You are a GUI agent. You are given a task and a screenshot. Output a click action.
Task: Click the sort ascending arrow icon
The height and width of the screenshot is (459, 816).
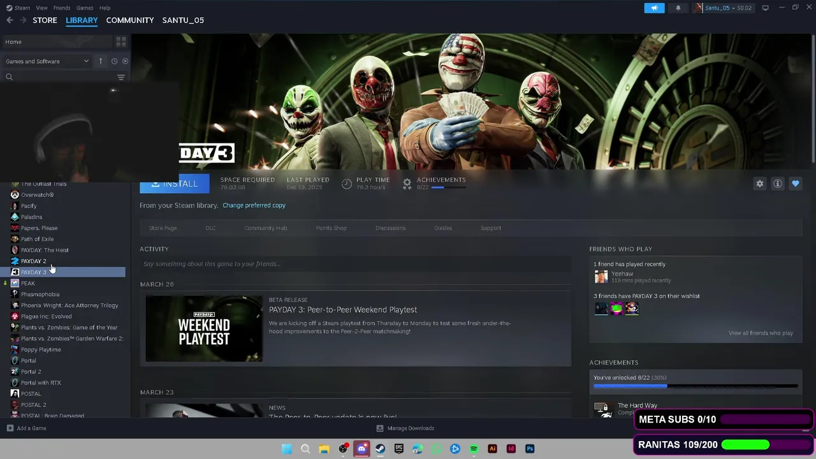pos(100,61)
